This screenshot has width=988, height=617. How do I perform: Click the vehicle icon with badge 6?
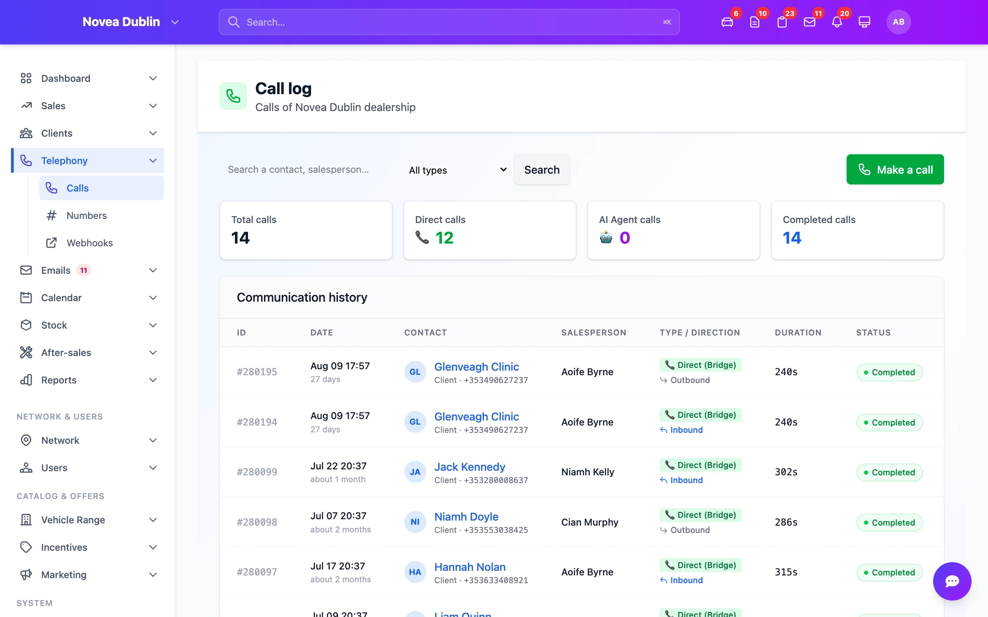click(x=727, y=22)
